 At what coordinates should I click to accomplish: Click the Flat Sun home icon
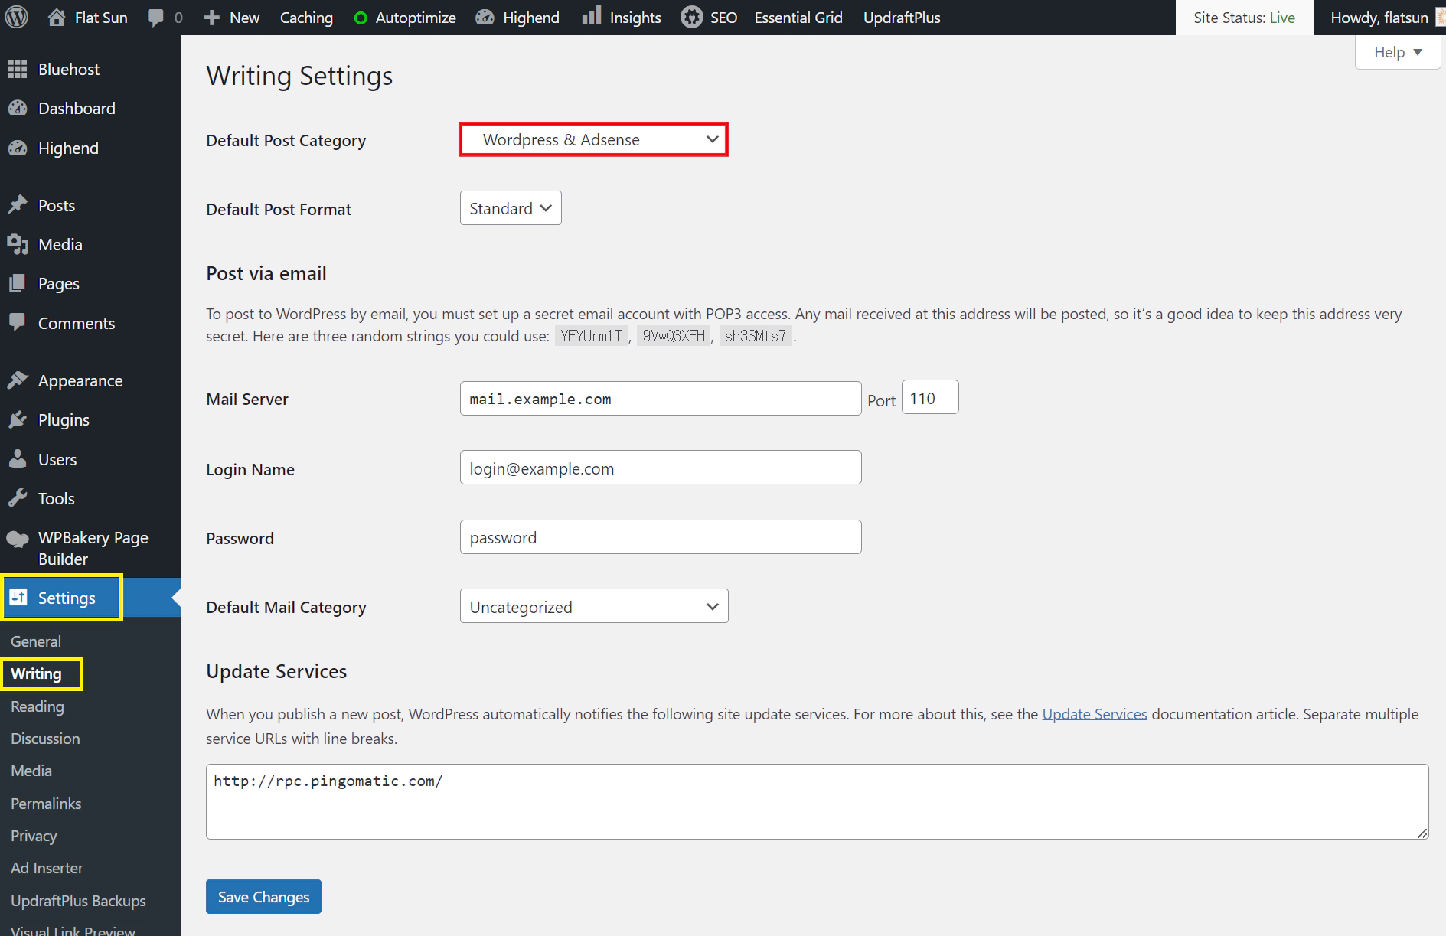pos(57,17)
